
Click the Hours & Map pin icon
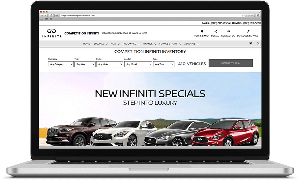click(x=202, y=31)
